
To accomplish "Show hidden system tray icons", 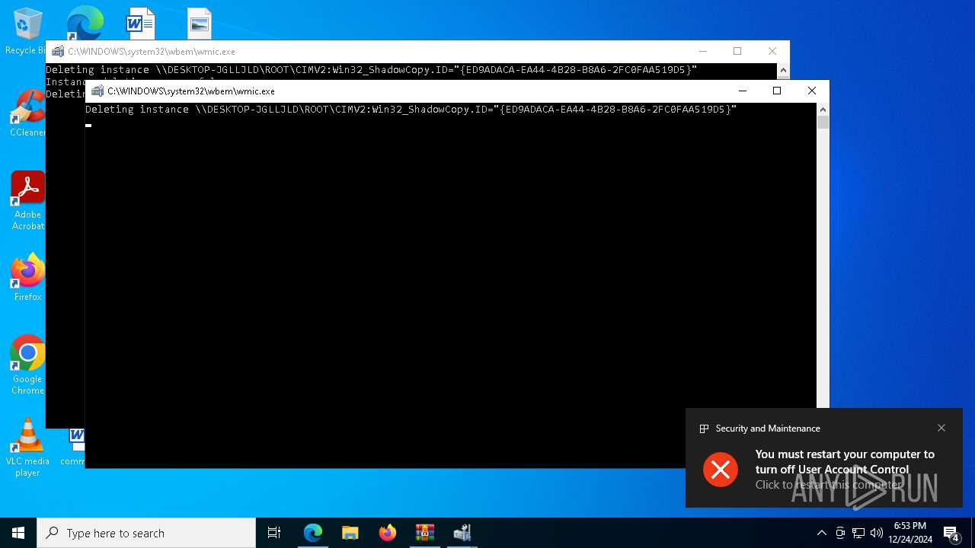I will [821, 533].
